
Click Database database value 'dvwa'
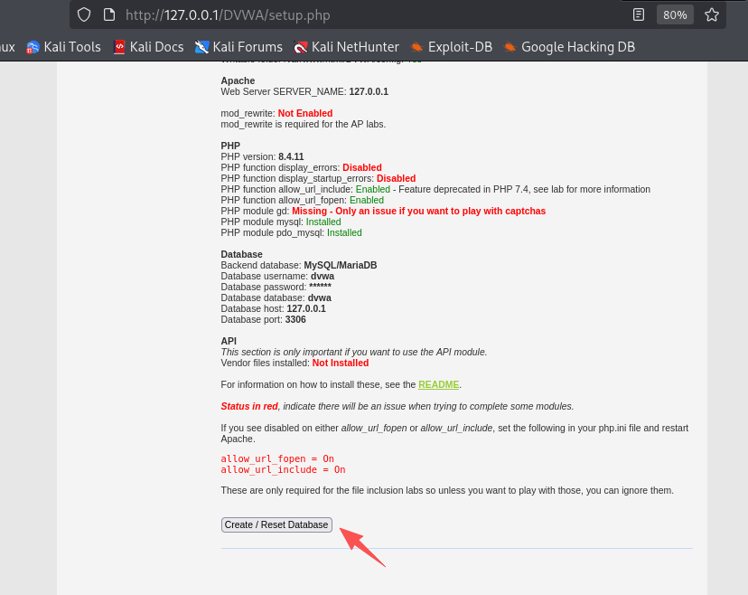(320, 297)
